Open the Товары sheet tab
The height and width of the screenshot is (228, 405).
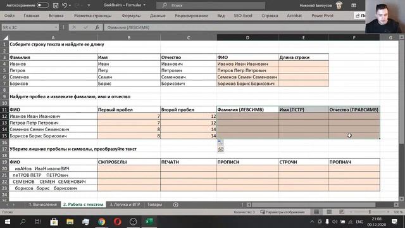coord(154,205)
